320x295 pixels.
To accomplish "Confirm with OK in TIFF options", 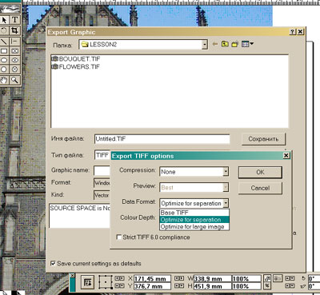I will pos(260,172).
